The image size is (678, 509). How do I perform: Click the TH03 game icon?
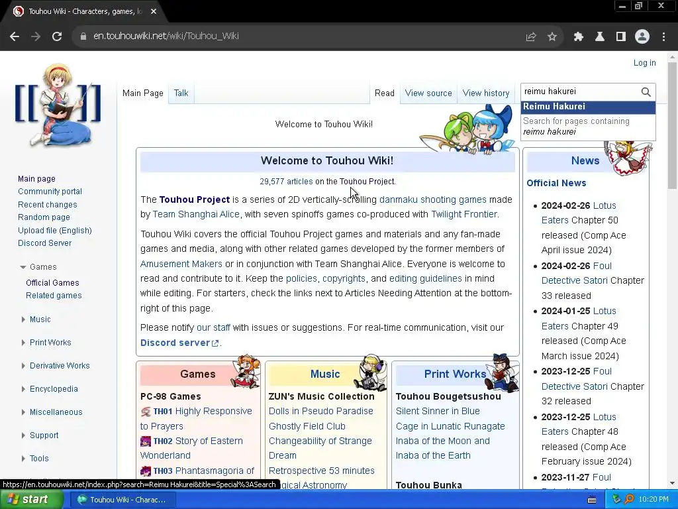(146, 471)
